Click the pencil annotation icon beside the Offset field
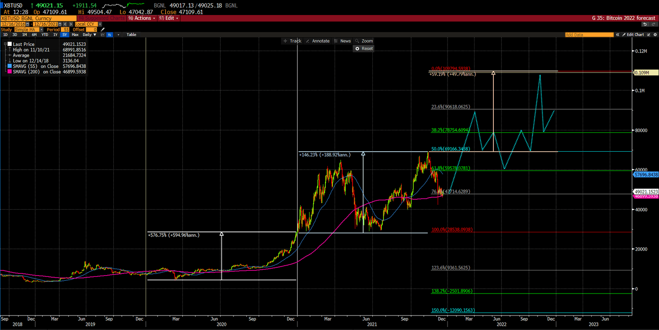This screenshot has height=330, width=659. [x=103, y=30]
